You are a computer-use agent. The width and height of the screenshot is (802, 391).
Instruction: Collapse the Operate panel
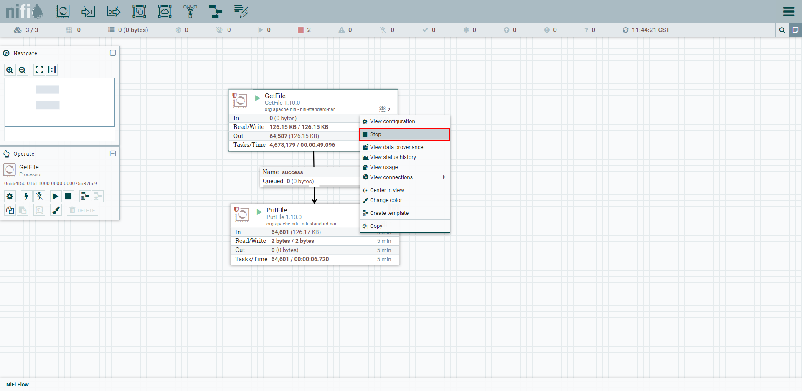point(113,154)
